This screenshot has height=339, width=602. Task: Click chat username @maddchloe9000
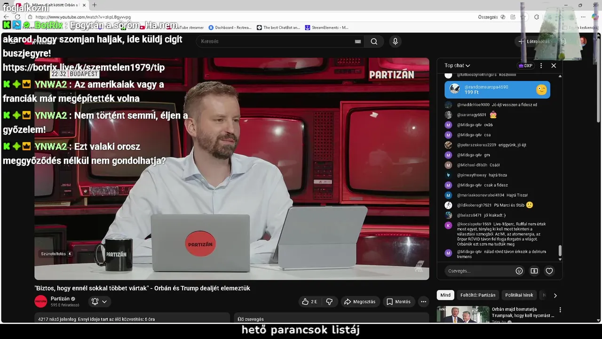473,105
